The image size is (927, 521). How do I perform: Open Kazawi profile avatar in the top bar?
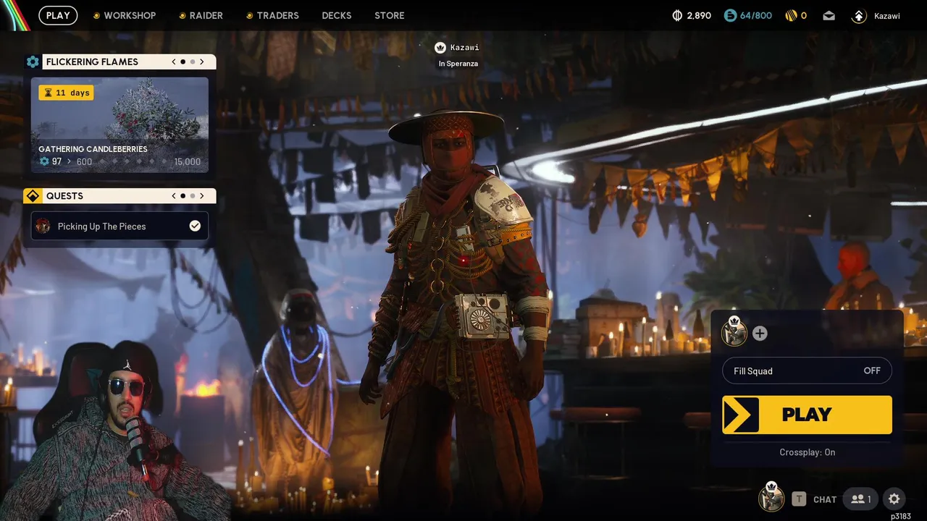859,15
